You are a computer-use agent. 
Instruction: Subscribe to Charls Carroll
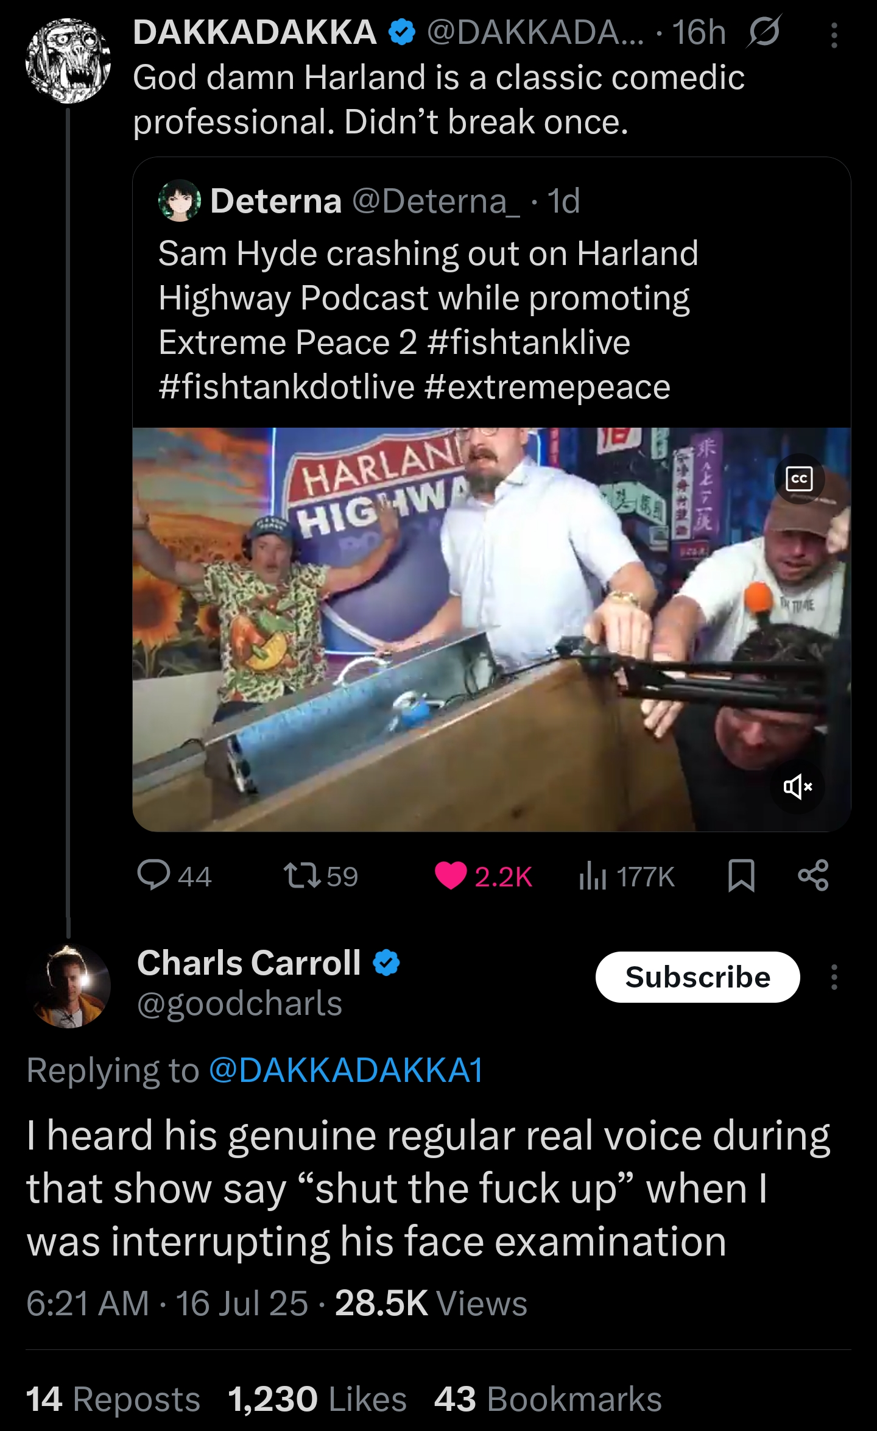(x=697, y=977)
